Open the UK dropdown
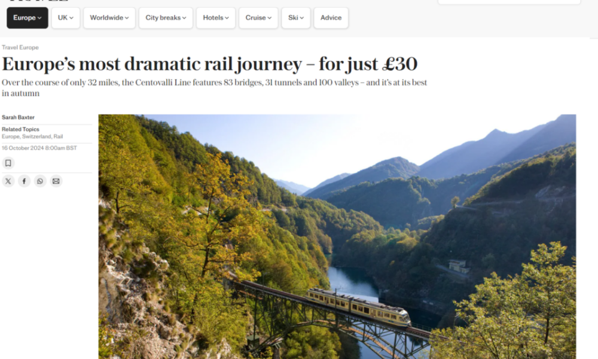Viewport: 598px width, 359px height. coord(66,18)
